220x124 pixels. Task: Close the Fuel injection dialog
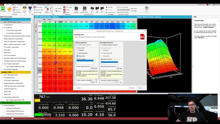tap(145, 31)
